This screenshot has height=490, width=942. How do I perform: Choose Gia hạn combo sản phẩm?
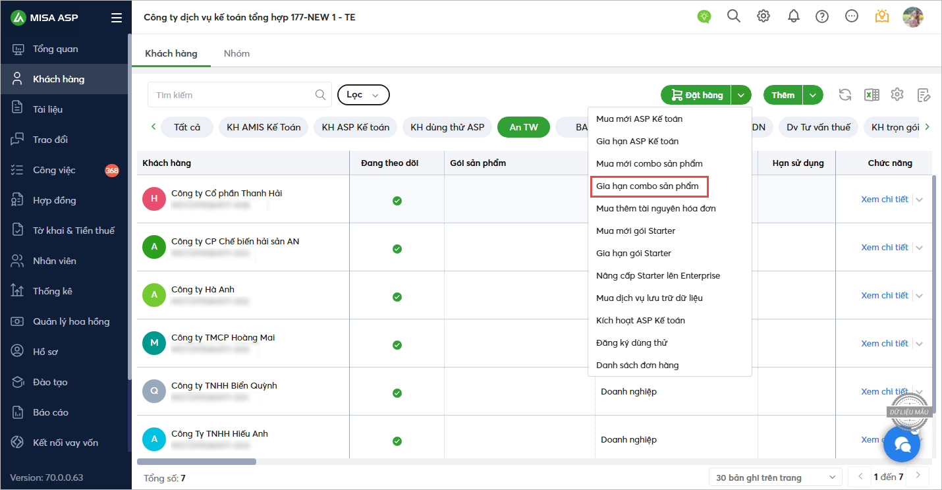pyautogui.click(x=648, y=186)
